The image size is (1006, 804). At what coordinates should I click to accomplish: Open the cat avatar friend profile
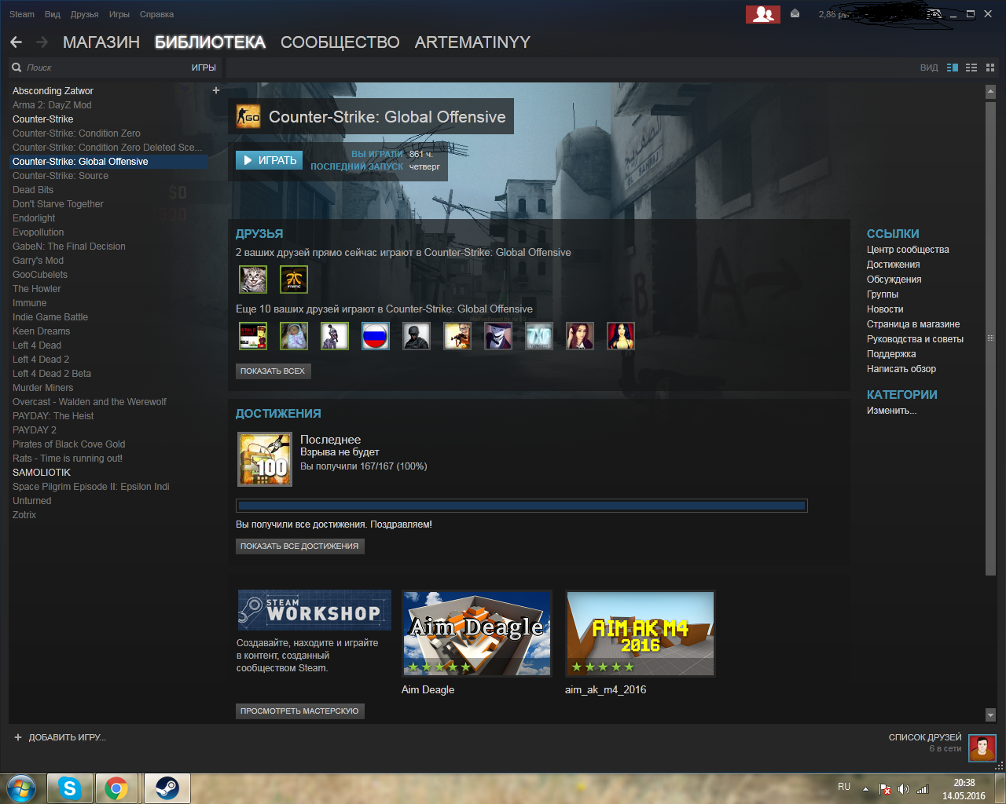tap(253, 280)
